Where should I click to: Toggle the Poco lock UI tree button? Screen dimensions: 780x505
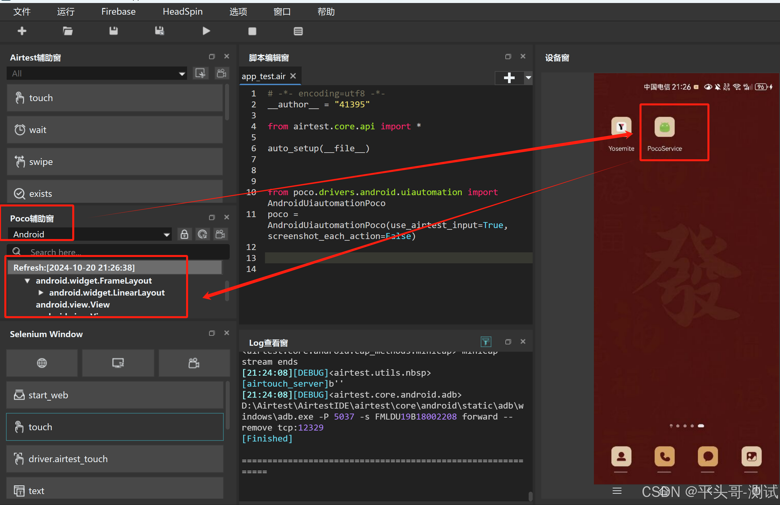[184, 234]
